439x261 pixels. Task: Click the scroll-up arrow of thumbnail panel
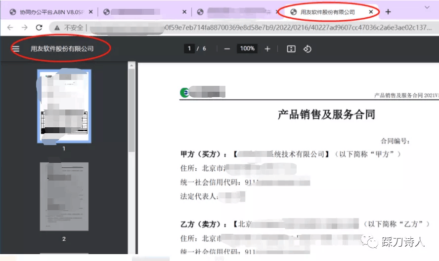pos(132,66)
